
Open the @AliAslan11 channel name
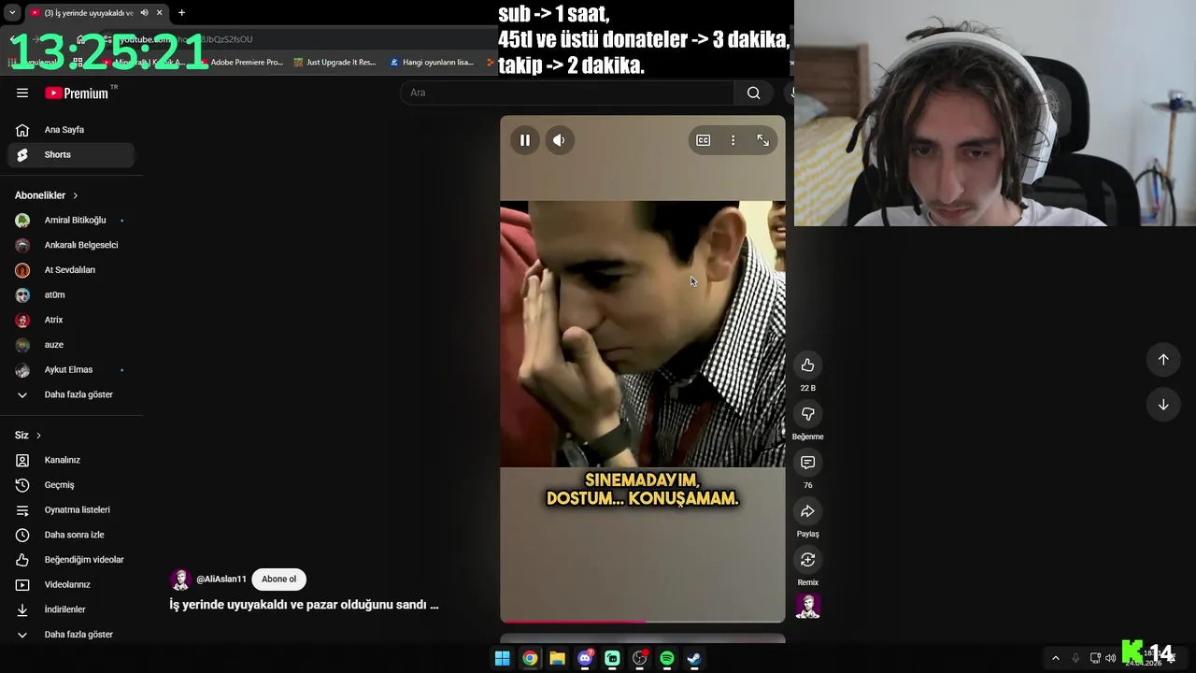click(x=221, y=580)
